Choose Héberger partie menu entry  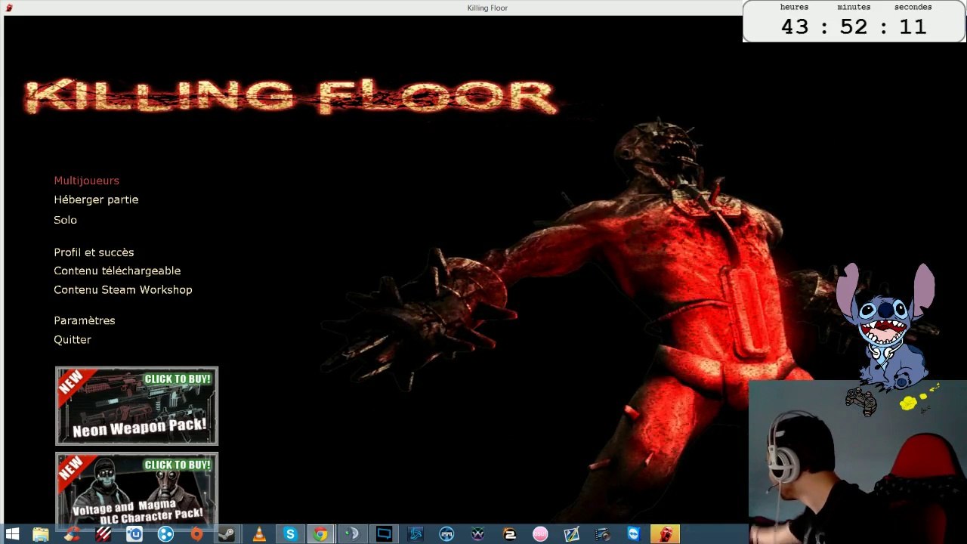(96, 199)
